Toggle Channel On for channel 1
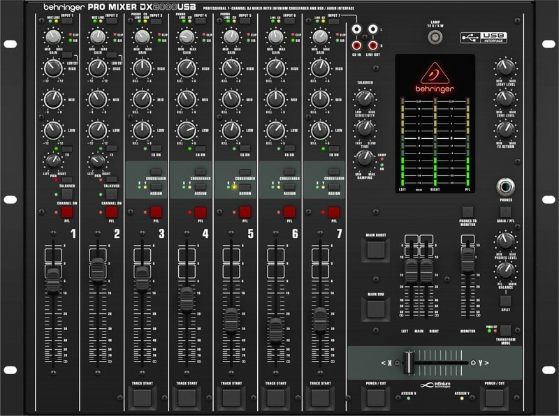This screenshot has width=559, height=416. pyautogui.click(x=66, y=195)
